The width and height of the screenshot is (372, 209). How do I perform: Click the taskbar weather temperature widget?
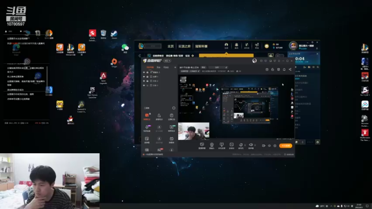point(322,206)
